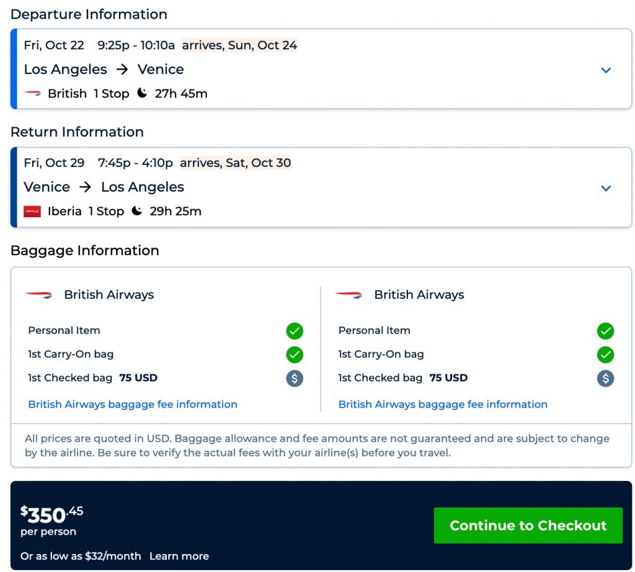Click green check for right Personal Item
Image resolution: width=635 pixels, height=572 pixels.
[x=605, y=331]
